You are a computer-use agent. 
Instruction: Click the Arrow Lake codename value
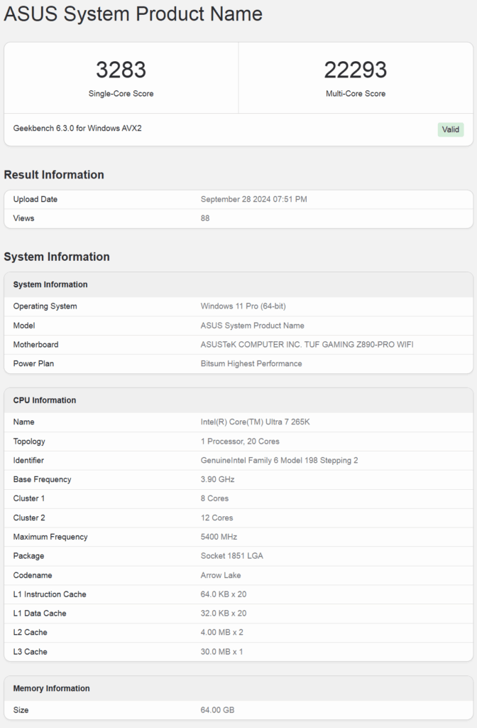click(221, 575)
